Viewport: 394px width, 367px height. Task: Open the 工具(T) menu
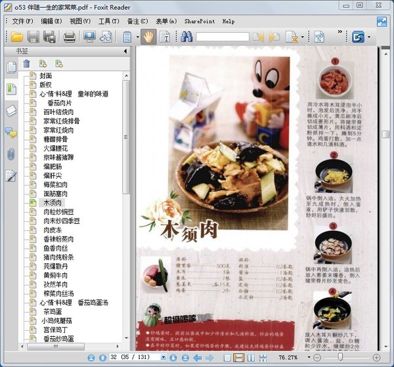pyautogui.click(x=109, y=22)
